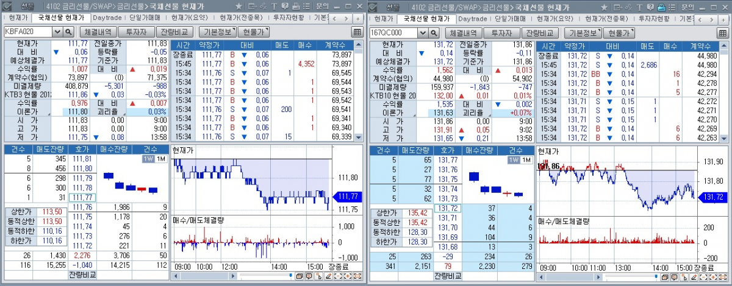Viewport: 732px width, 286px height.
Task: Click the tab scroll left arrow in left window
Action: click(x=334, y=19)
